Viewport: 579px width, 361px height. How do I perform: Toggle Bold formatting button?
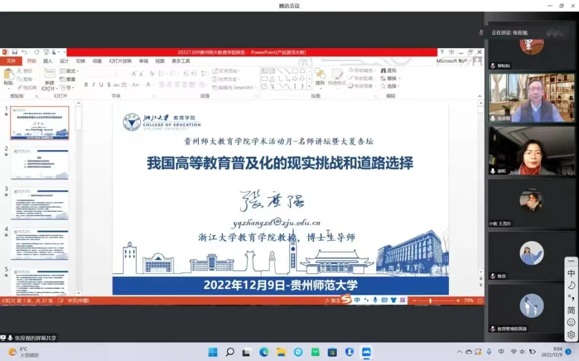tap(86, 85)
